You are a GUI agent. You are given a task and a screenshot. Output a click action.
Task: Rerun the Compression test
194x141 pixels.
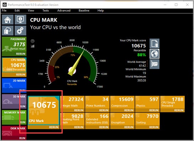pos(129,110)
